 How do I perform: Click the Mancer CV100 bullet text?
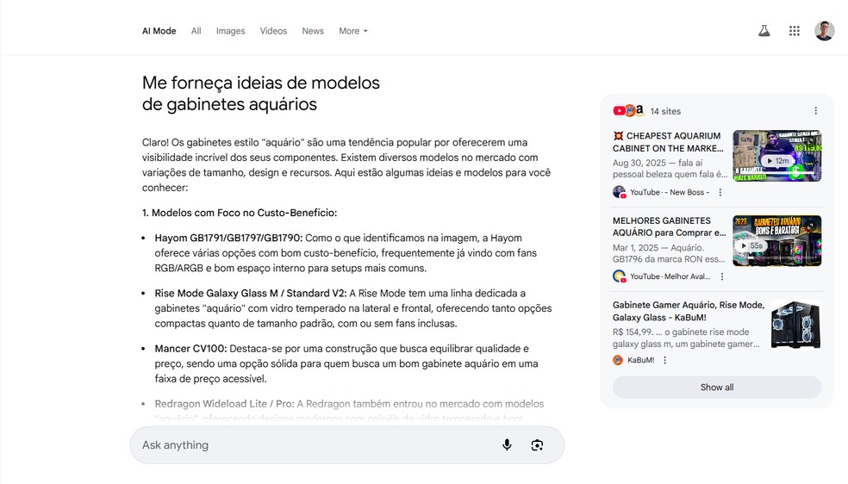click(x=346, y=363)
